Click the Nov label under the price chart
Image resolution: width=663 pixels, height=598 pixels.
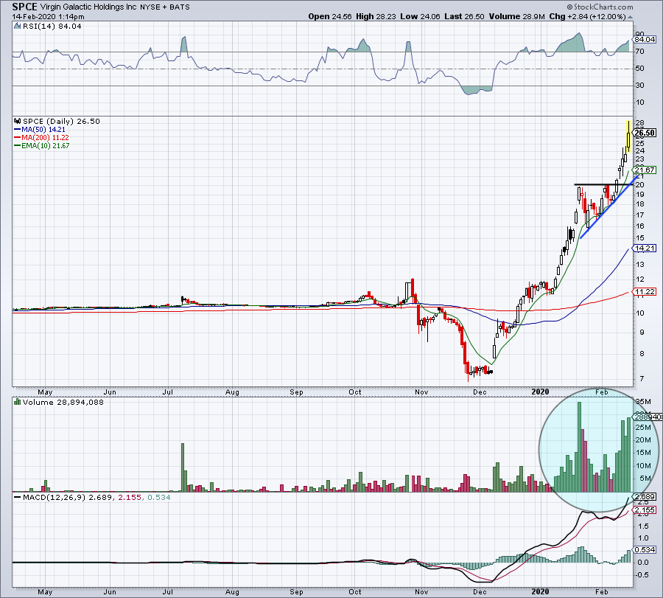pos(421,392)
